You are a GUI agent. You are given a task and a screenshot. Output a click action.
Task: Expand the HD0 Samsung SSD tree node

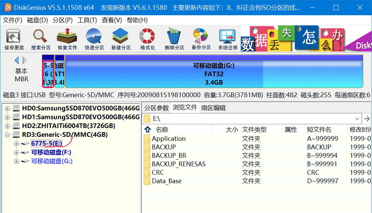click(7, 109)
